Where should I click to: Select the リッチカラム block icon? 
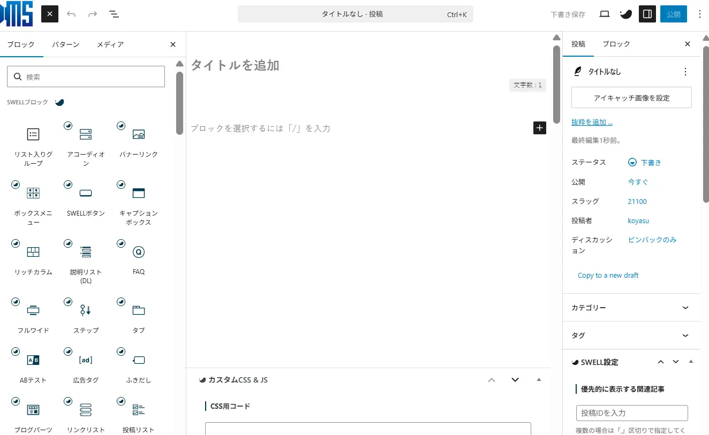tap(33, 251)
